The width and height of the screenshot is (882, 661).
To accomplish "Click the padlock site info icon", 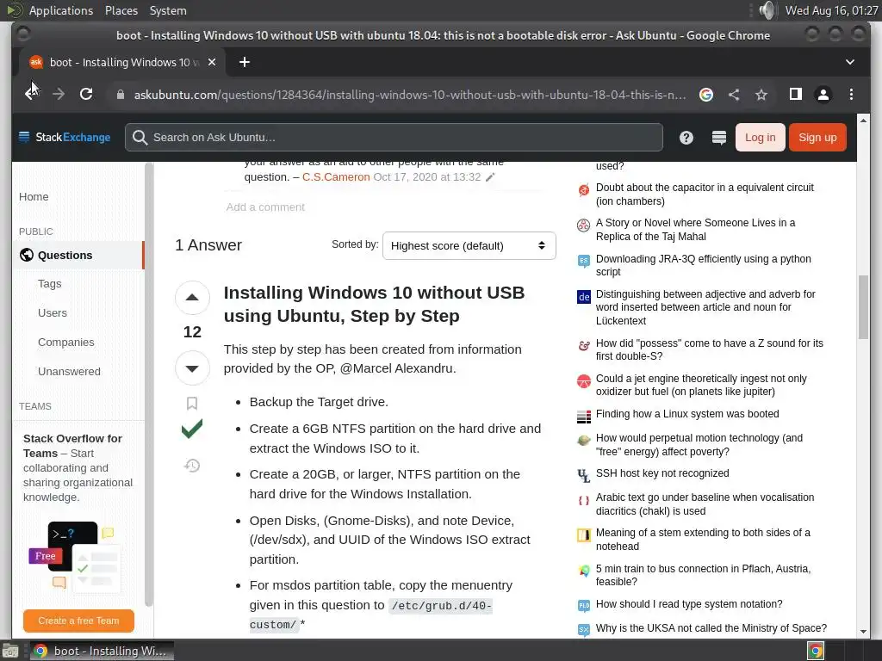I will tap(120, 95).
